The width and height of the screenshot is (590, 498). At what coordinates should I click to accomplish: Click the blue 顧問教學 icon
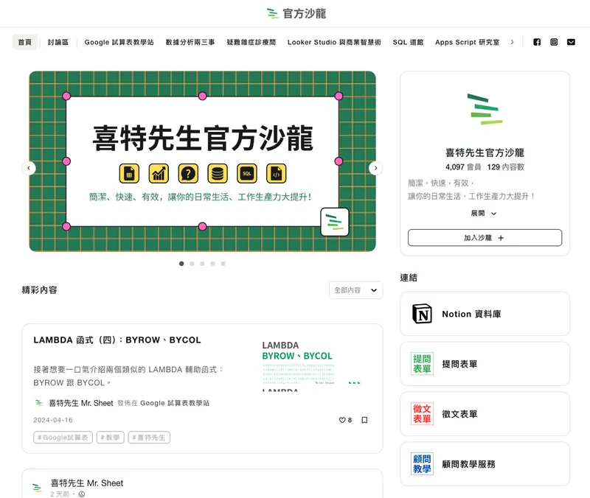pyautogui.click(x=422, y=464)
